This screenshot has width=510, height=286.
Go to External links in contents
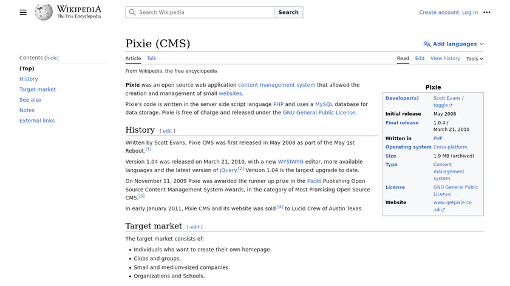(37, 121)
